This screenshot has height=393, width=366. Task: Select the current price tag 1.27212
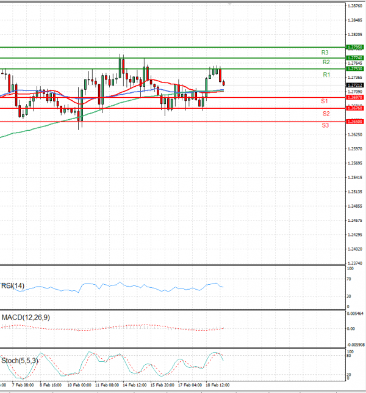point(355,85)
